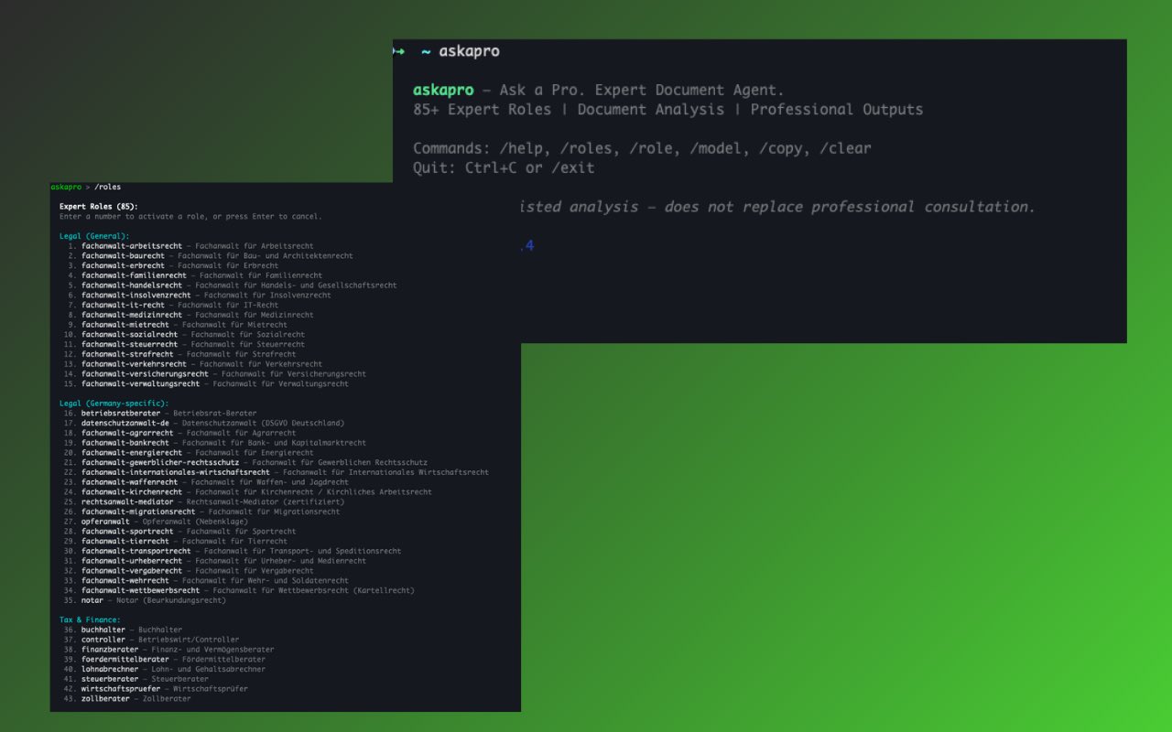Select the wirtschaftspruefer role row
Image resolution: width=1172 pixels, height=732 pixels.
click(156, 689)
